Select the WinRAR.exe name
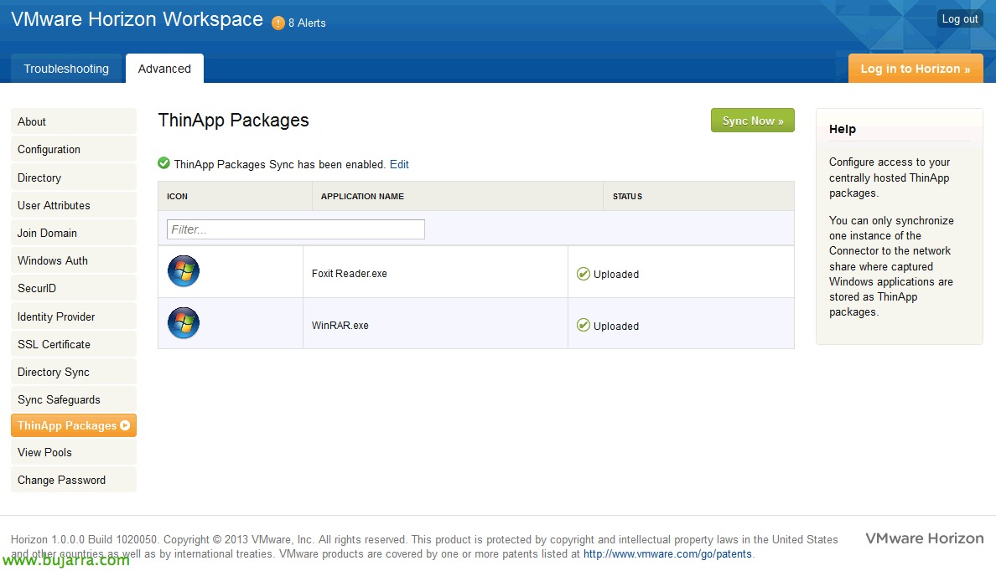Image resolution: width=996 pixels, height=571 pixels. point(340,326)
